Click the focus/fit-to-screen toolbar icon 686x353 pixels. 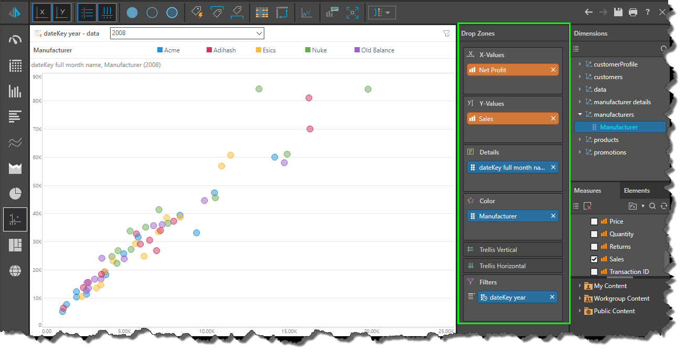point(353,13)
